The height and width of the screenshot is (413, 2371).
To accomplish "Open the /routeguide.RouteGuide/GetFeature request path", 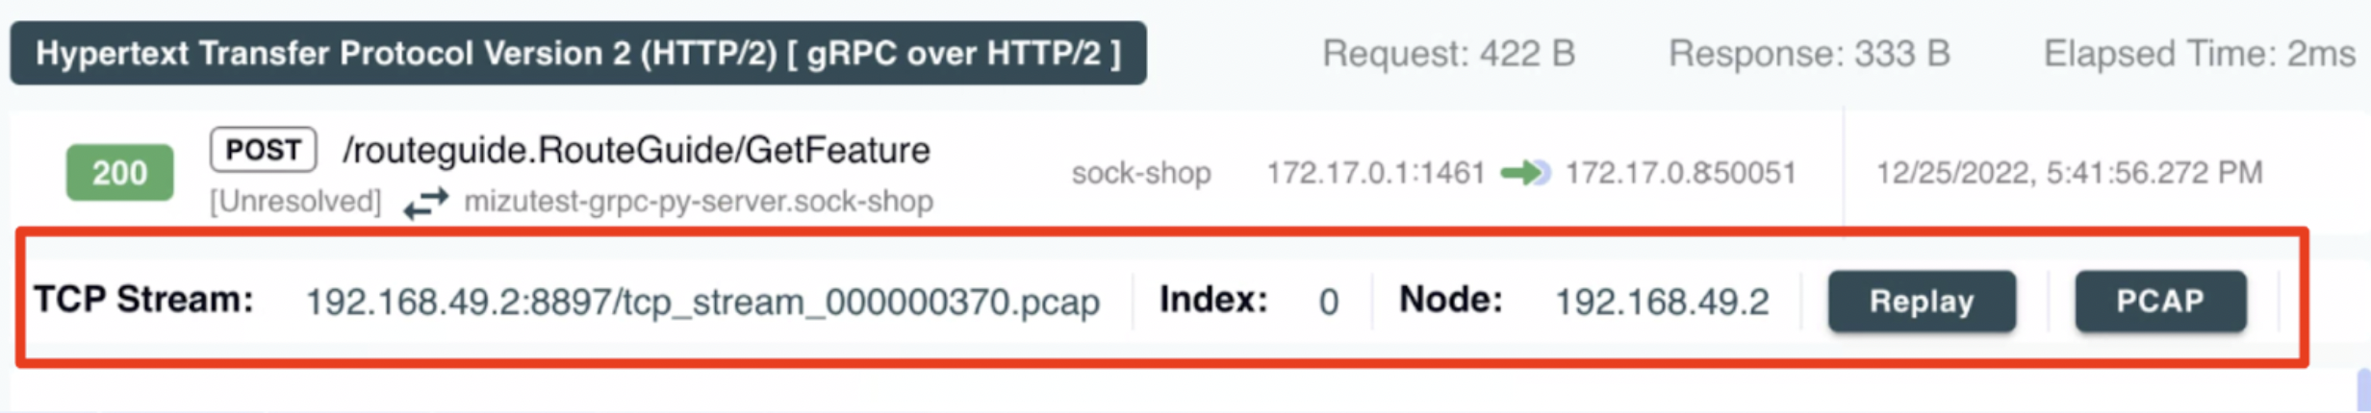I will point(636,150).
